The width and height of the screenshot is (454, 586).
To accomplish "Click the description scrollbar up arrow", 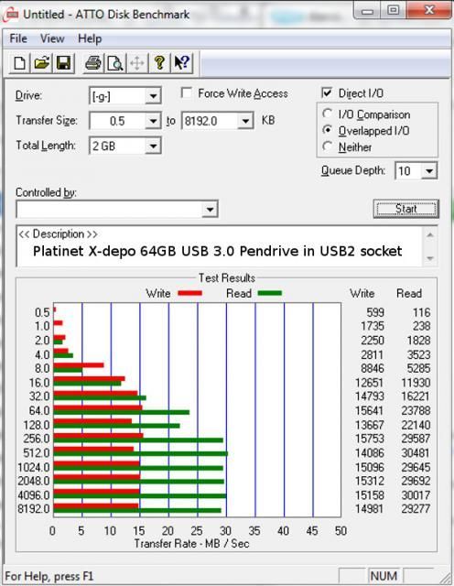I will coord(430,235).
